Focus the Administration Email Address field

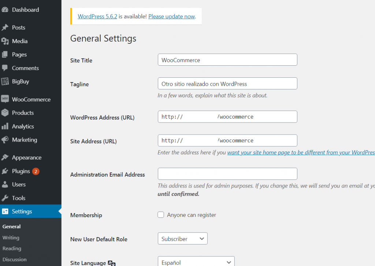click(x=227, y=174)
